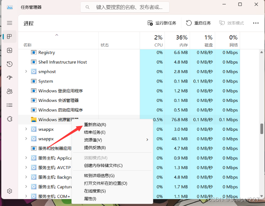Click the search magnifier icon

87,7
